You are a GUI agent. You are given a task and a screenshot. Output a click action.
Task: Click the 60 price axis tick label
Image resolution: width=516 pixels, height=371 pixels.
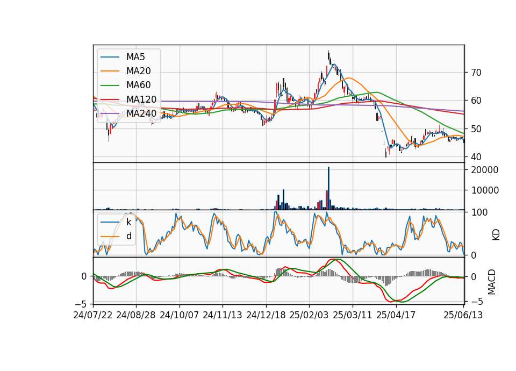tap(476, 101)
